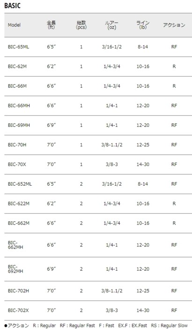This screenshot has width=192, height=329.
Task: Click the R action value for BIC-622M
Action: pyautogui.click(x=174, y=204)
